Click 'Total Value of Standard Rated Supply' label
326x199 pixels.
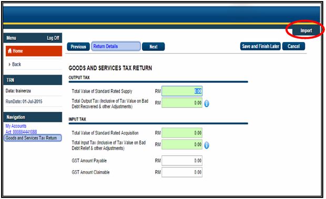pos(102,91)
